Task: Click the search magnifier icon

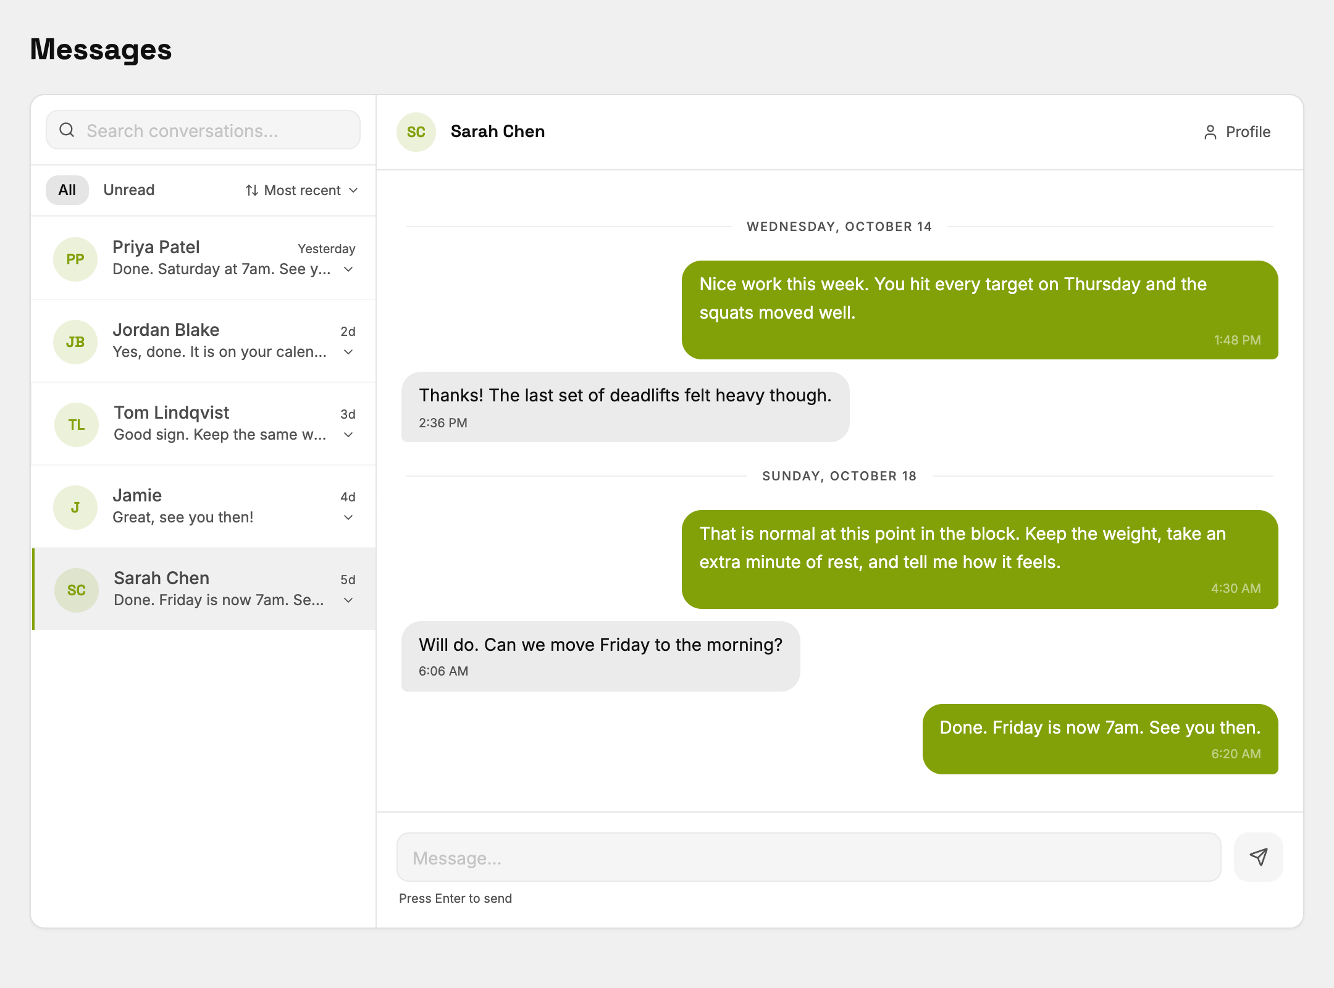Action: (67, 130)
